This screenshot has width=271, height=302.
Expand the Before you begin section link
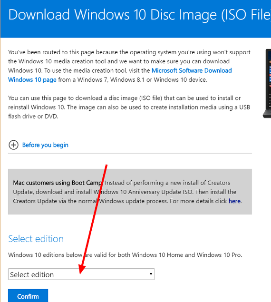[x=45, y=145]
